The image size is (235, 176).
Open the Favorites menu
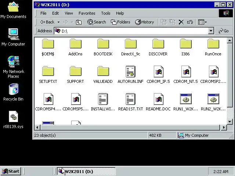[x=87, y=13]
